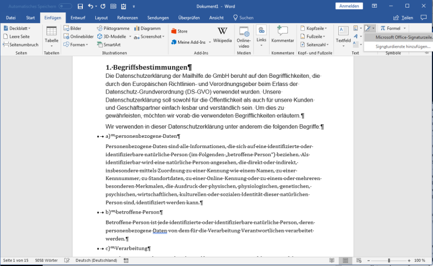Open the Store add-in icon
The height and width of the screenshot is (266, 433).
coord(179,31)
